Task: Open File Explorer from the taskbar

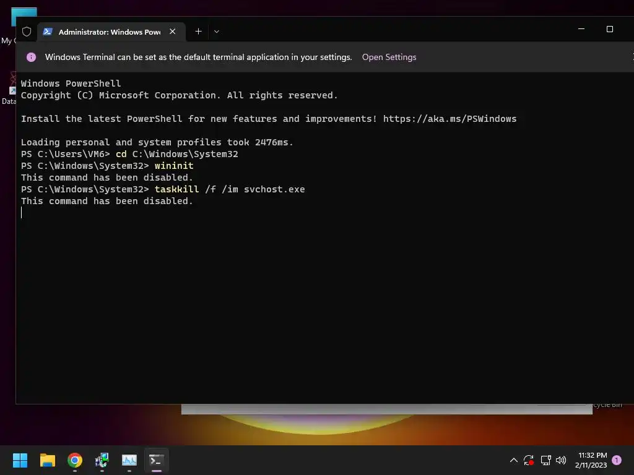Action: pyautogui.click(x=47, y=460)
